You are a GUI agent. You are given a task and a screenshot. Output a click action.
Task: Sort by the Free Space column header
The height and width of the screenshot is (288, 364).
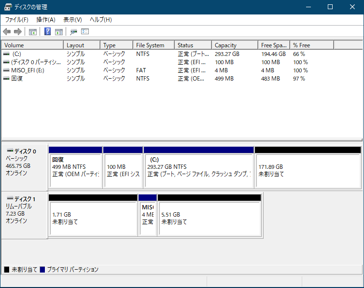[x=274, y=45]
